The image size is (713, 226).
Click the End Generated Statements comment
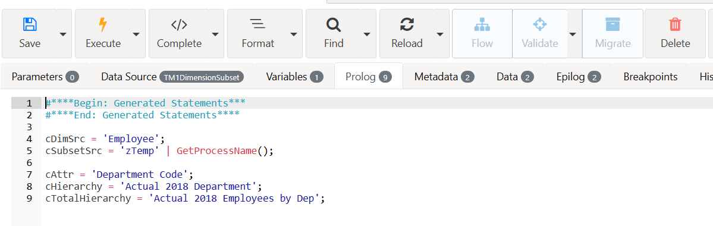tap(143, 115)
